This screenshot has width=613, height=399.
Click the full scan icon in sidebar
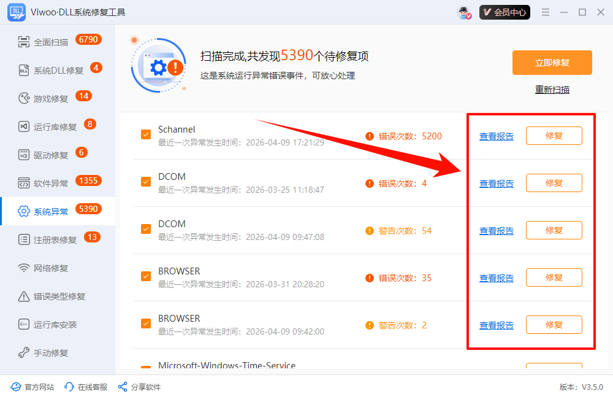pos(24,42)
